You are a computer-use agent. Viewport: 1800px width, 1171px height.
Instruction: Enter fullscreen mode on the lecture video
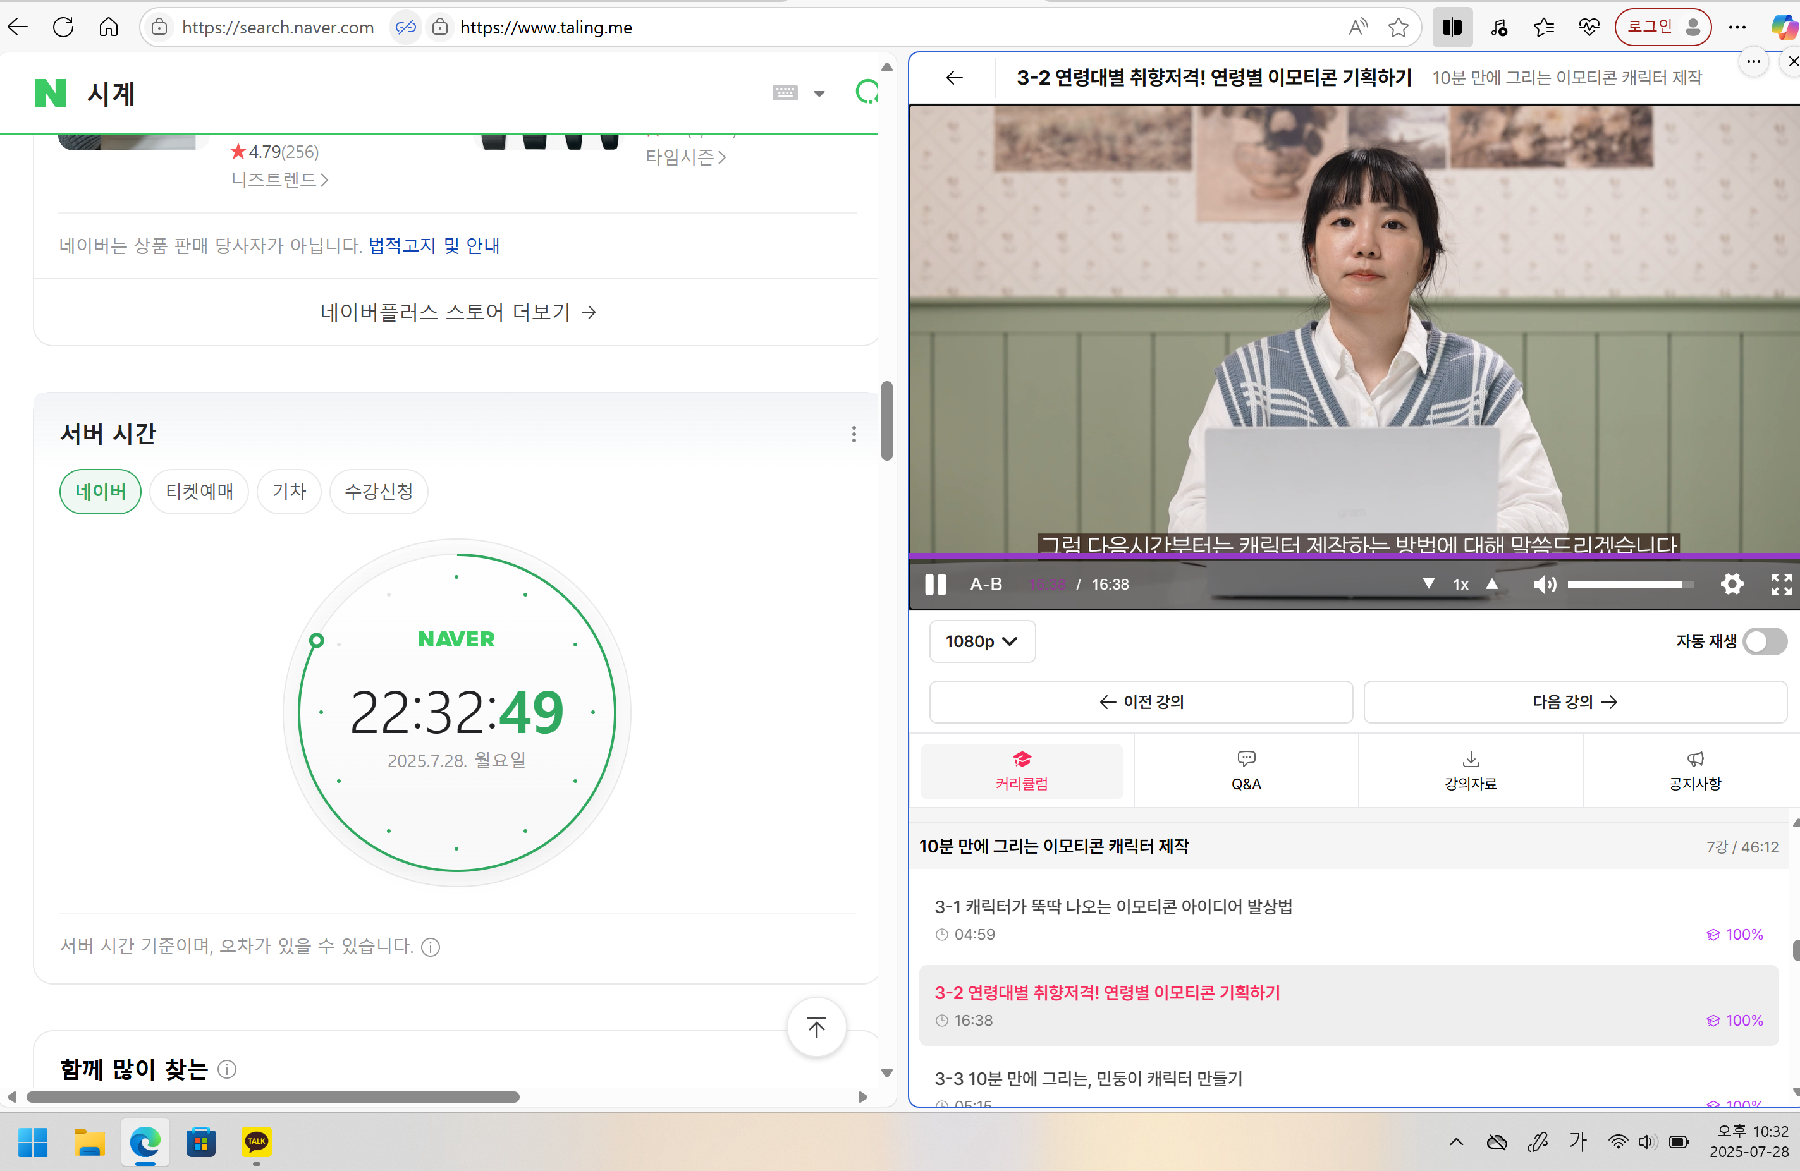1780,585
